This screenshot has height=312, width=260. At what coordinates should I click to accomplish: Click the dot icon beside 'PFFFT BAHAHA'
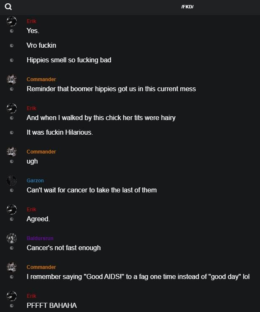pos(12,306)
